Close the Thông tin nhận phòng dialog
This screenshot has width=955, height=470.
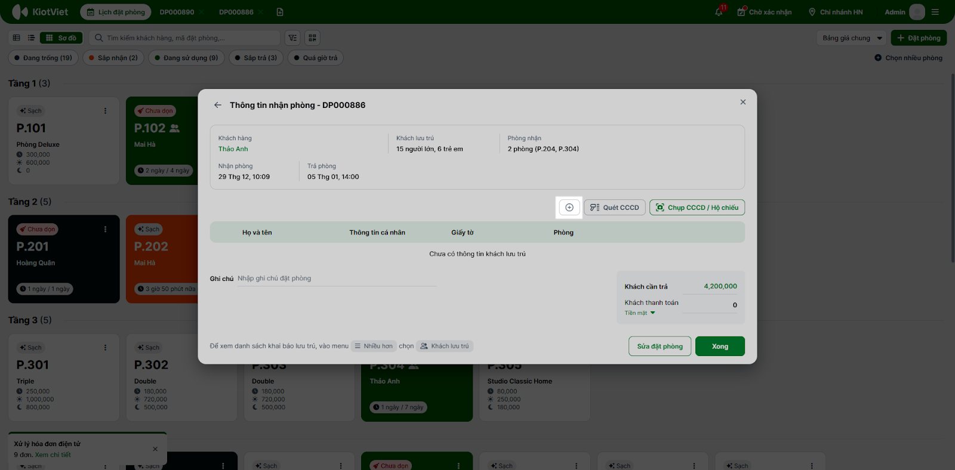pyautogui.click(x=743, y=102)
